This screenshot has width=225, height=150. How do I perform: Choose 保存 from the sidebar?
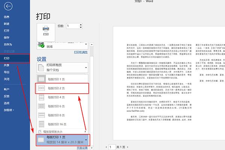point(7,37)
